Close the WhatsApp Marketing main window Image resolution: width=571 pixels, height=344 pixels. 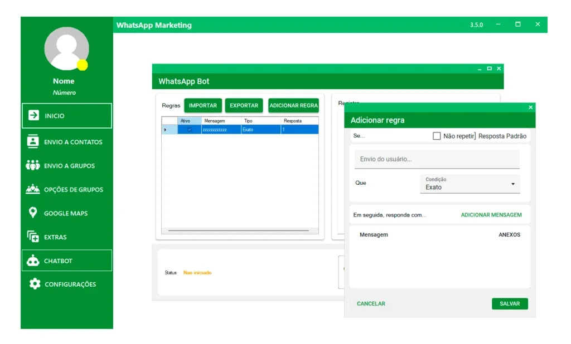point(538,24)
